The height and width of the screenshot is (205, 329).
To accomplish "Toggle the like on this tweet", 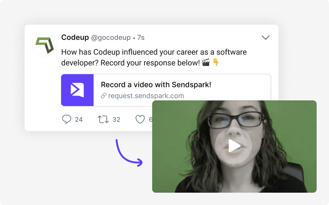I will click(x=140, y=119).
